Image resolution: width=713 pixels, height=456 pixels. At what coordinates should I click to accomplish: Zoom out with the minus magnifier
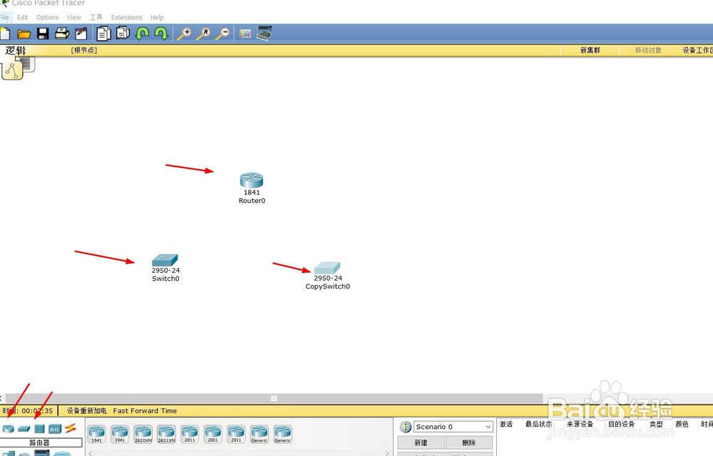tap(222, 33)
